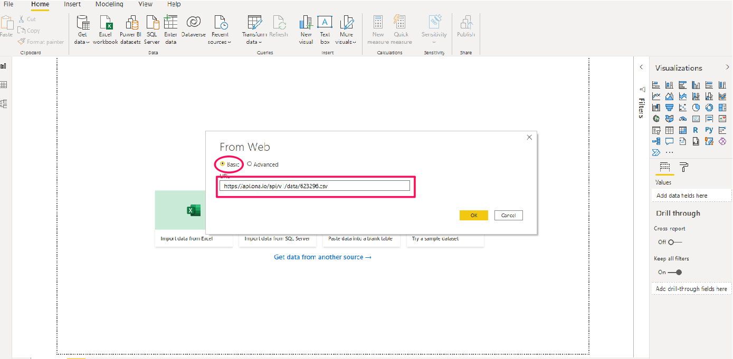
Task: Choose Import data from Excel card
Action: pyautogui.click(x=194, y=219)
